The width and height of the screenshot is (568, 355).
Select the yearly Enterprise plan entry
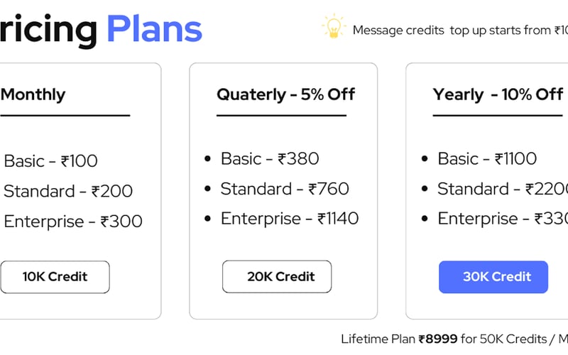point(502,219)
